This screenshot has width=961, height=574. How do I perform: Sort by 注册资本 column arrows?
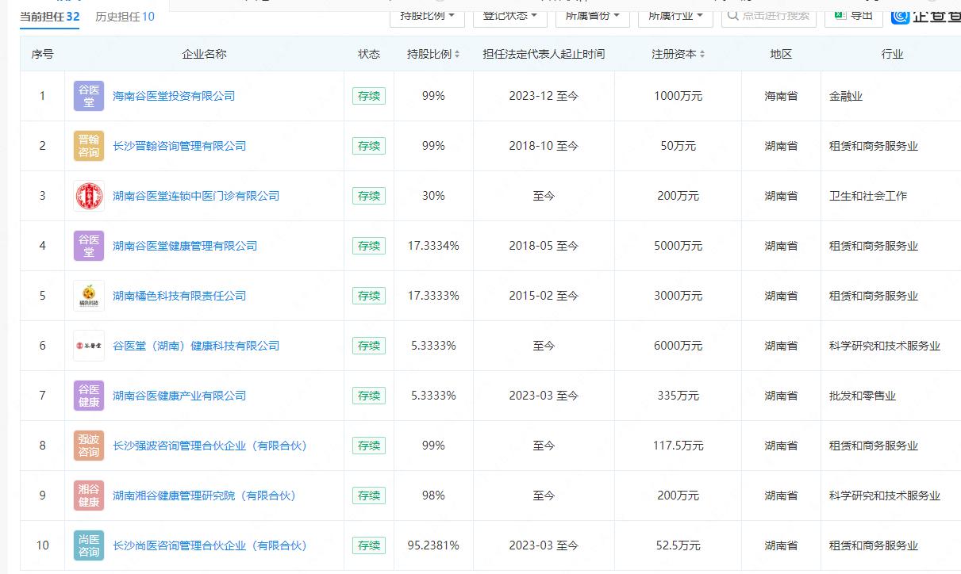702,54
